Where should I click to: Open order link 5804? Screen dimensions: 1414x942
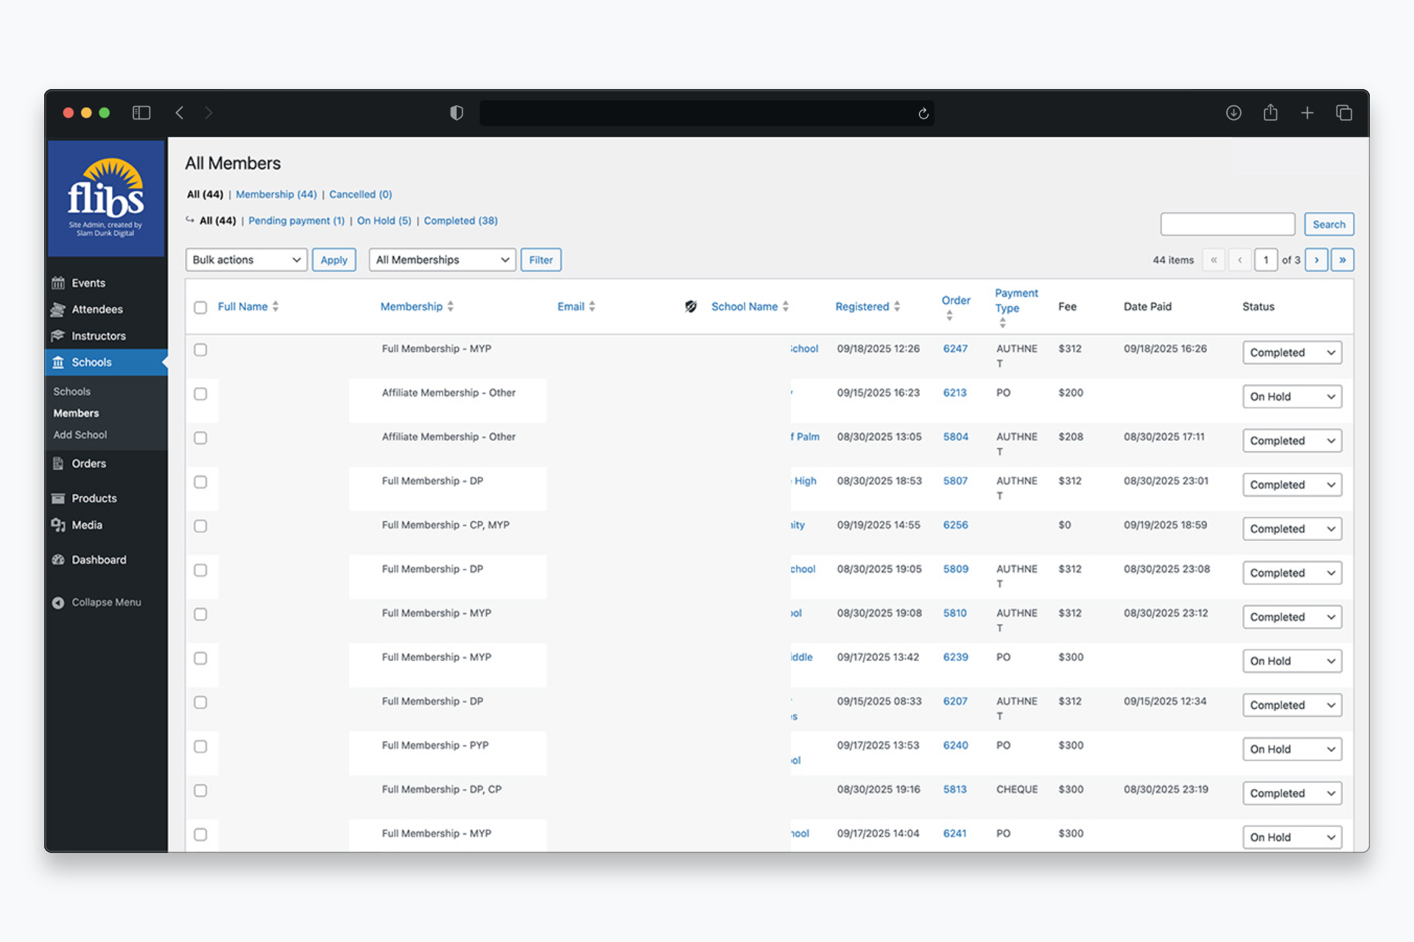[955, 437]
